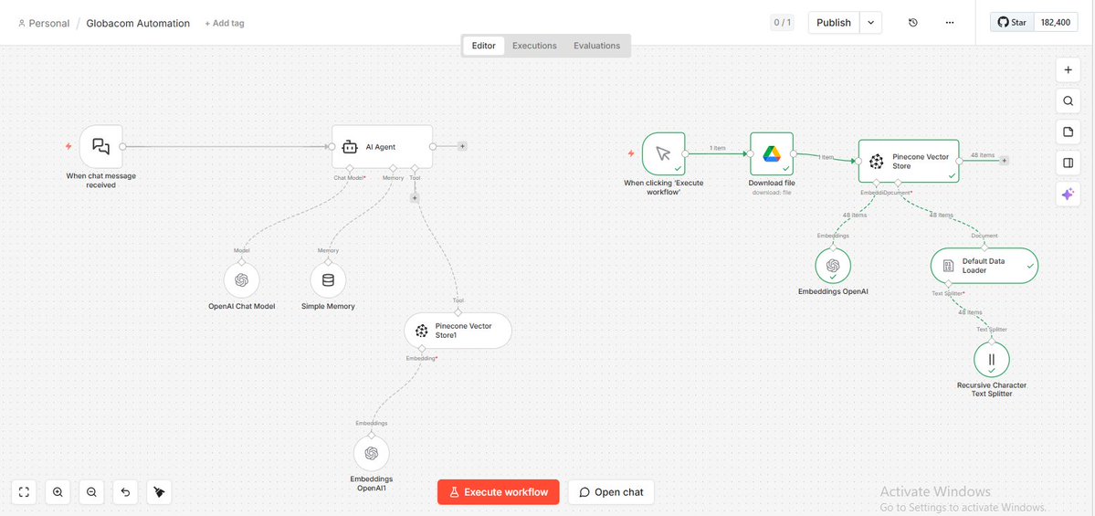Fit the workflow to view

coord(24,492)
